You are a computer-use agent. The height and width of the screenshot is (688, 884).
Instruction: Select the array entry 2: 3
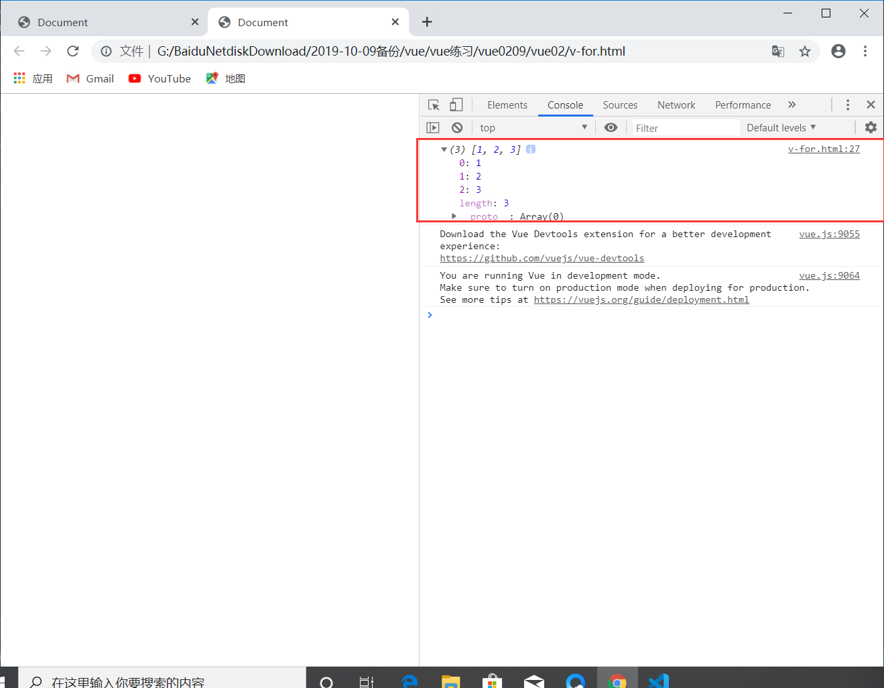[x=470, y=190]
